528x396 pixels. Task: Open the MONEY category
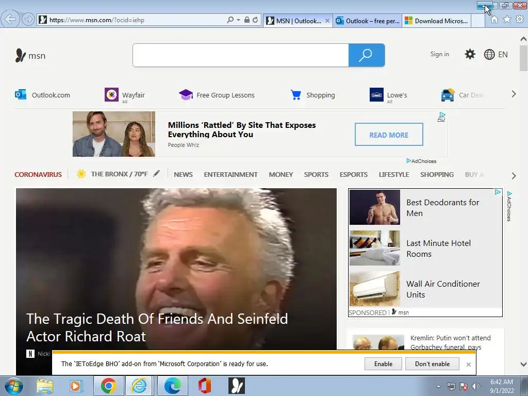pyautogui.click(x=281, y=174)
